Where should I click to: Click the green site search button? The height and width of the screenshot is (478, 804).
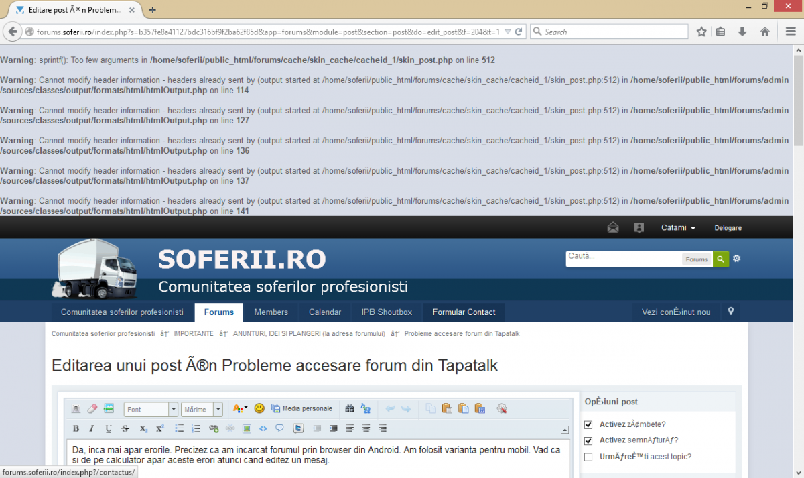tap(720, 259)
